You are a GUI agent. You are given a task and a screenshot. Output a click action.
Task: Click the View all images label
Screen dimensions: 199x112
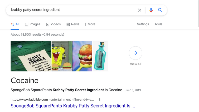point(135,64)
